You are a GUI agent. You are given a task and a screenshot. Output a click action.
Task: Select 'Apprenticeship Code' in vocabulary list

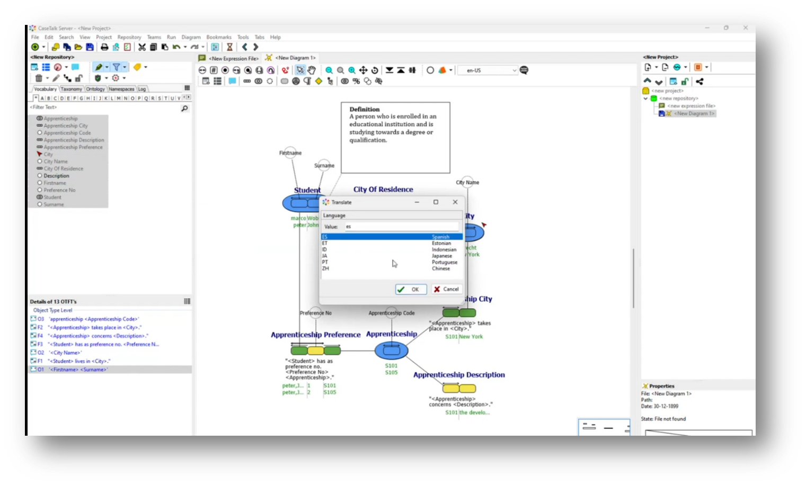click(x=67, y=133)
